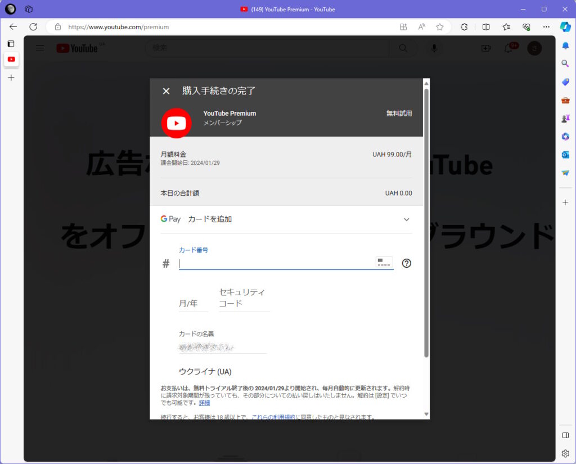Click the profile avatar in title bar
This screenshot has width=576, height=464.
[x=10, y=9]
